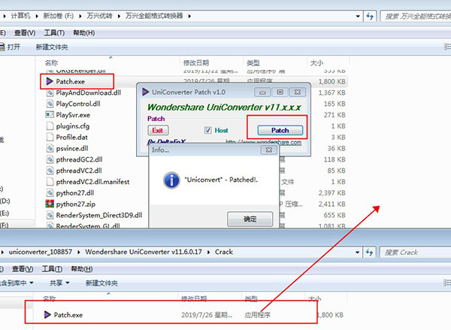The width and height of the screenshot is (451, 330).
Task: Toggle the Host checkbox
Action: pos(208,130)
